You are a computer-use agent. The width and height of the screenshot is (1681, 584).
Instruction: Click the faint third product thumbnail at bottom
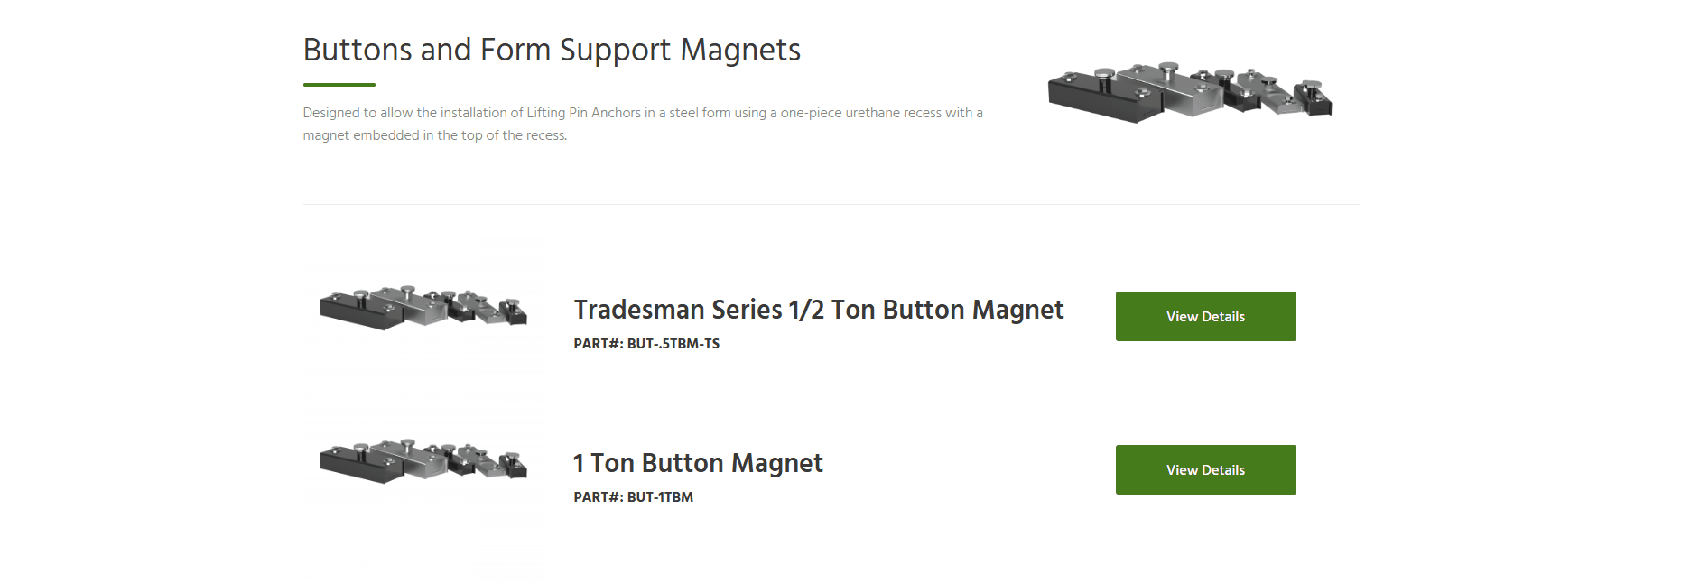tap(423, 564)
